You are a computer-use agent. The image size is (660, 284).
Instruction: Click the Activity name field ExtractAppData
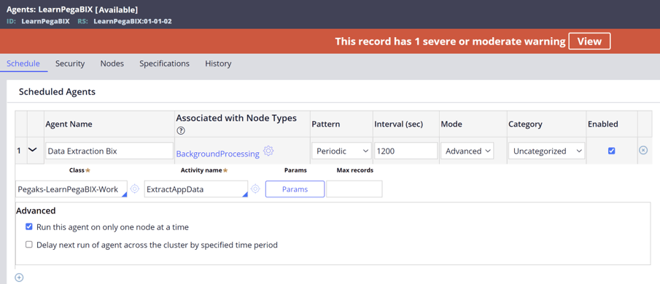pos(195,189)
